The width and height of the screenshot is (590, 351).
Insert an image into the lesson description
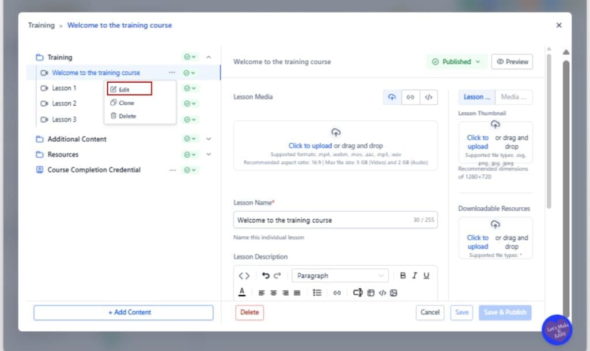(x=394, y=293)
